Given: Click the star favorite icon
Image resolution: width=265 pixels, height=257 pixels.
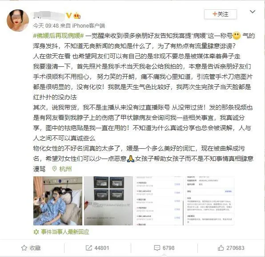Looking at the screenshot, I should coord(24,248).
